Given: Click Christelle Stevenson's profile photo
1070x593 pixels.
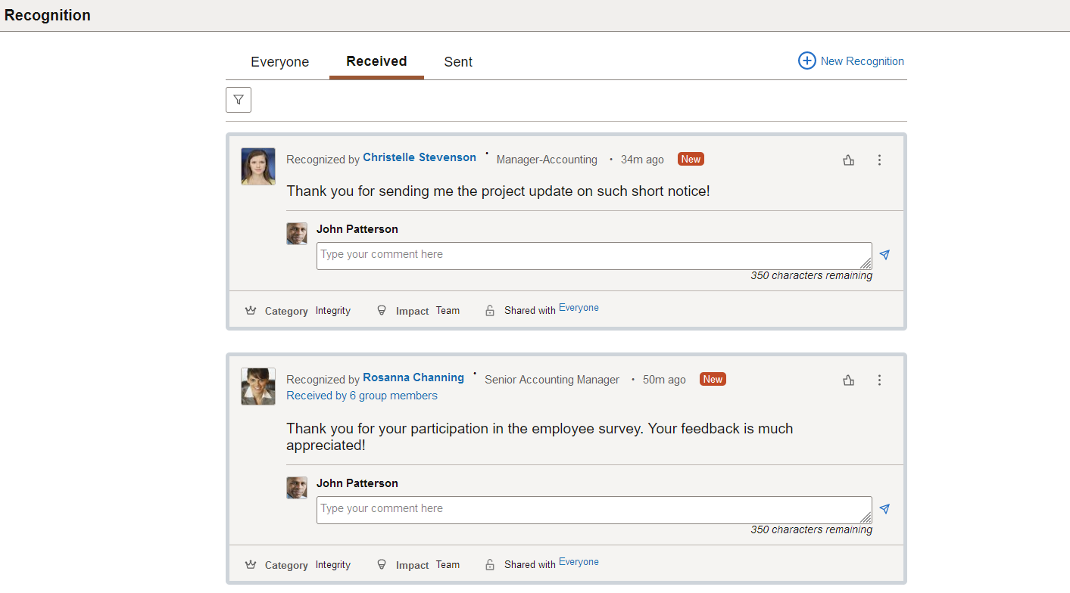Looking at the screenshot, I should click(258, 166).
